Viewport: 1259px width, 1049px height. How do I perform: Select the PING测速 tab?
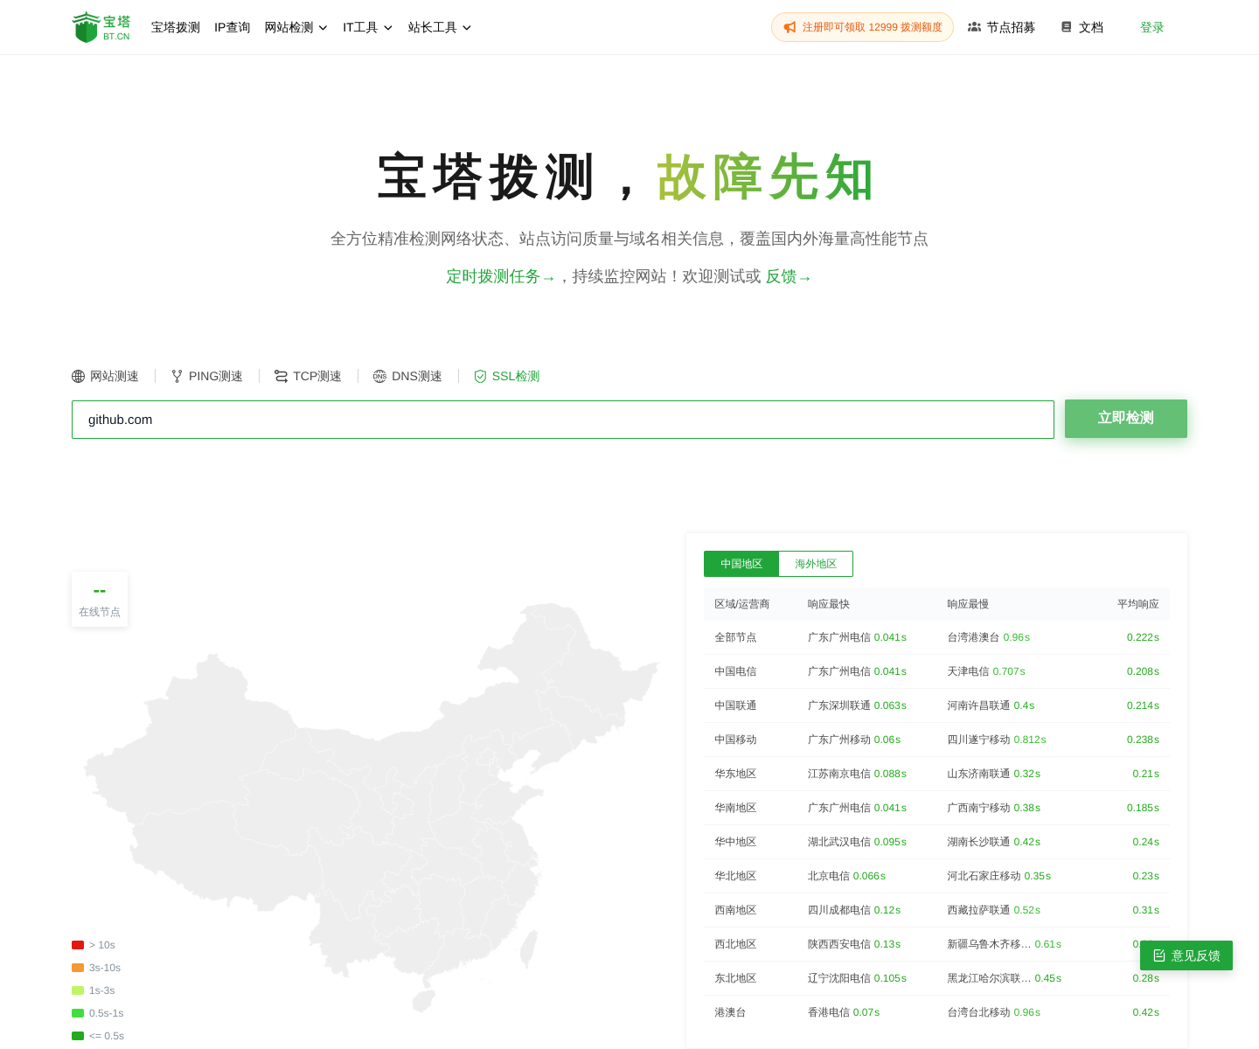tap(207, 376)
